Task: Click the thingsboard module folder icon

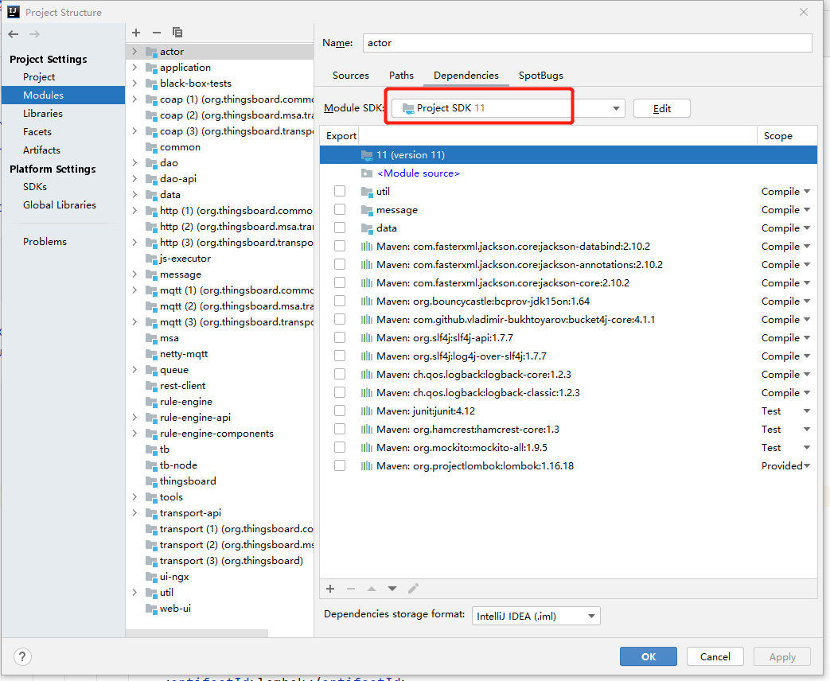Action: click(x=152, y=481)
